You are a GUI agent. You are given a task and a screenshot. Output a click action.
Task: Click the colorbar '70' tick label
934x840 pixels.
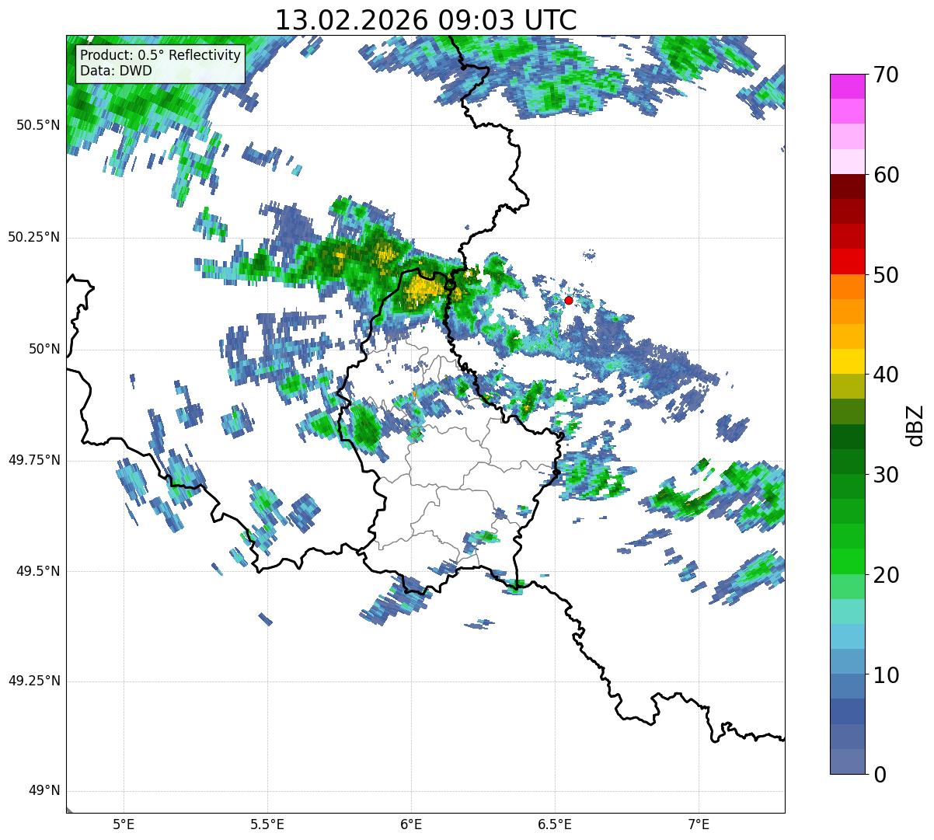(886, 75)
